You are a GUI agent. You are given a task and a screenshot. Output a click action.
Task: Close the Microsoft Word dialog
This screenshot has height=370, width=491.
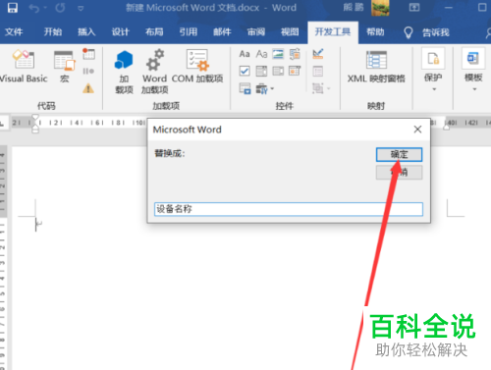417,130
